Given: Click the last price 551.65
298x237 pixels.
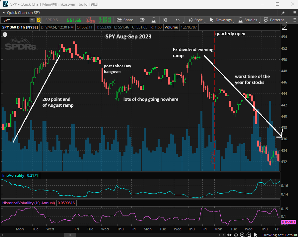Looking at the screenshot, I should 74,20.
